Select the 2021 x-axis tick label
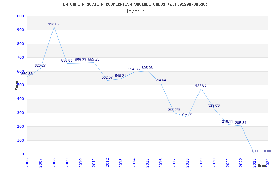Screen dimensions: 271x169 (228, 163)
